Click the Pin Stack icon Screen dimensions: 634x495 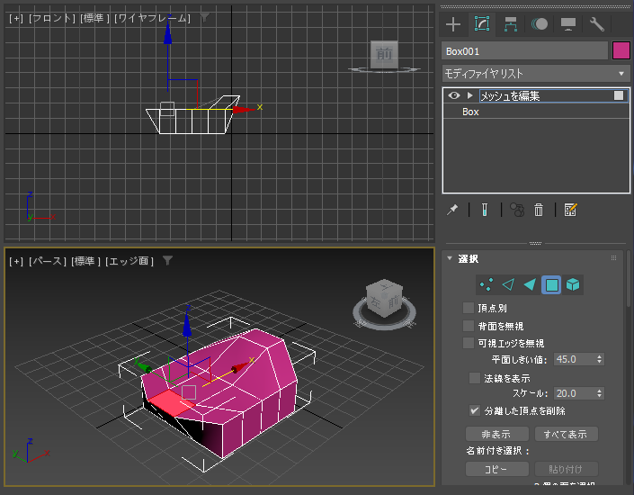pyautogui.click(x=452, y=210)
